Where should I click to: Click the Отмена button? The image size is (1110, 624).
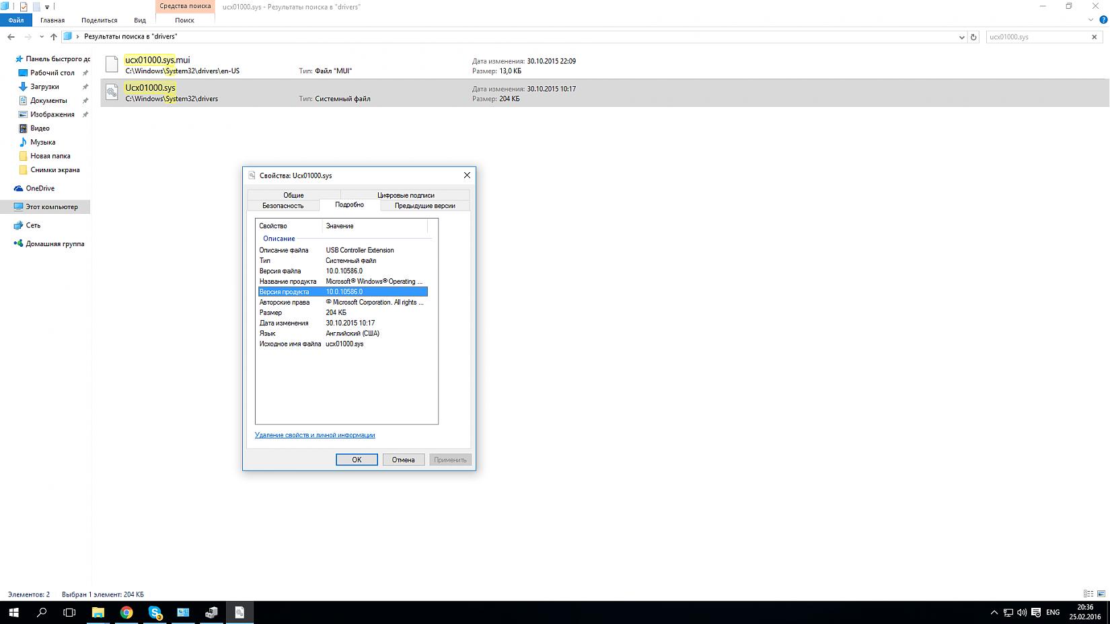403,460
